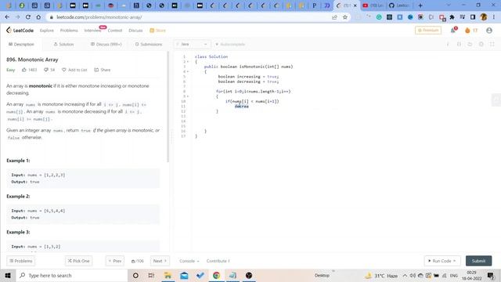Open the Run Code dropdown
Screen dimensions: 501x282
(x=442, y=261)
